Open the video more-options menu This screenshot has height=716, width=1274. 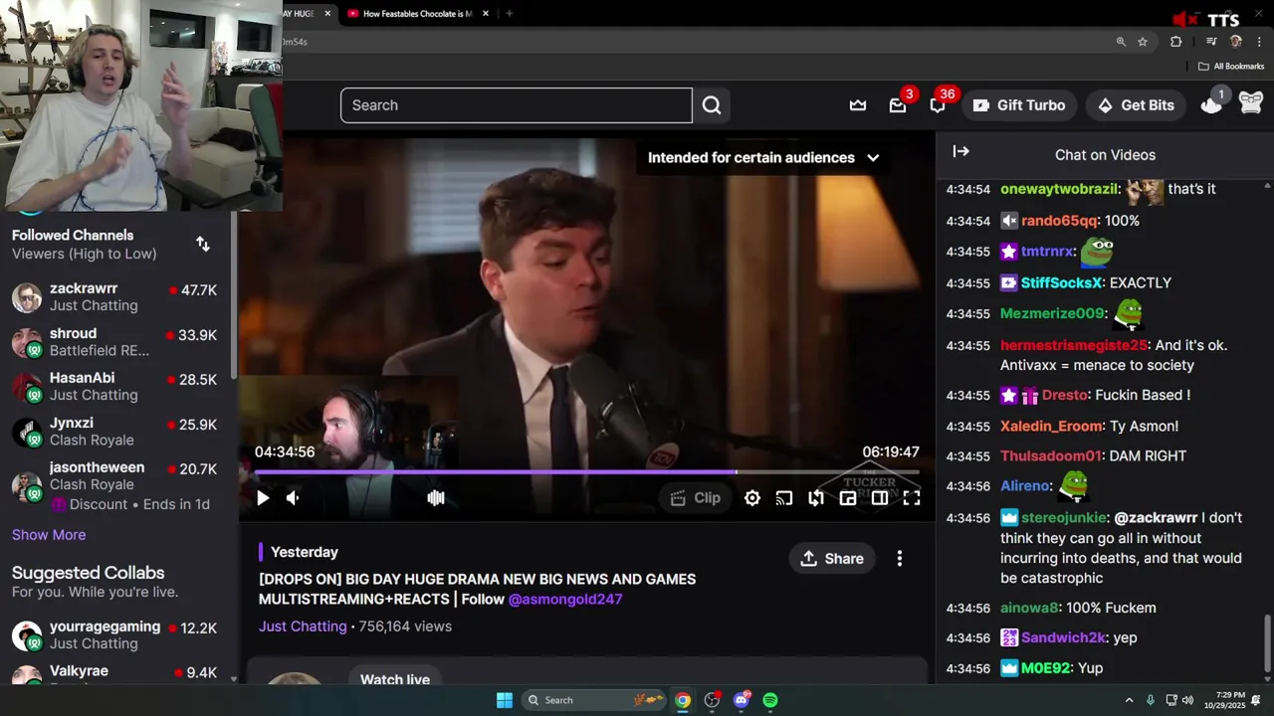pyautogui.click(x=900, y=559)
